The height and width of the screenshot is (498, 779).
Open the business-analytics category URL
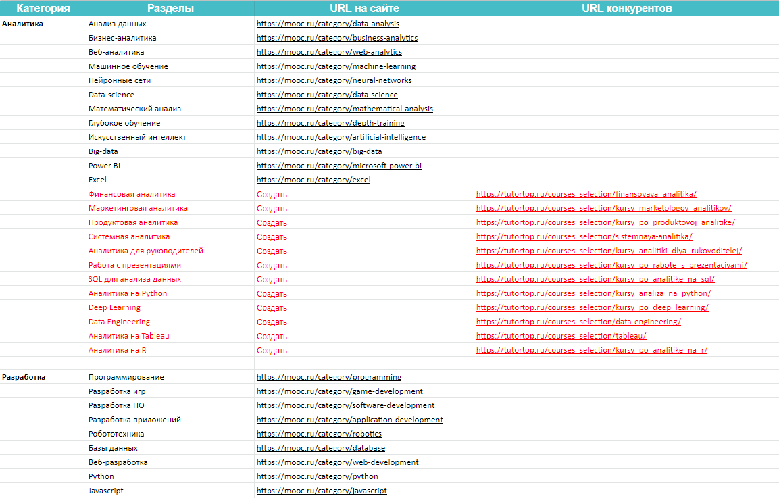coord(337,38)
